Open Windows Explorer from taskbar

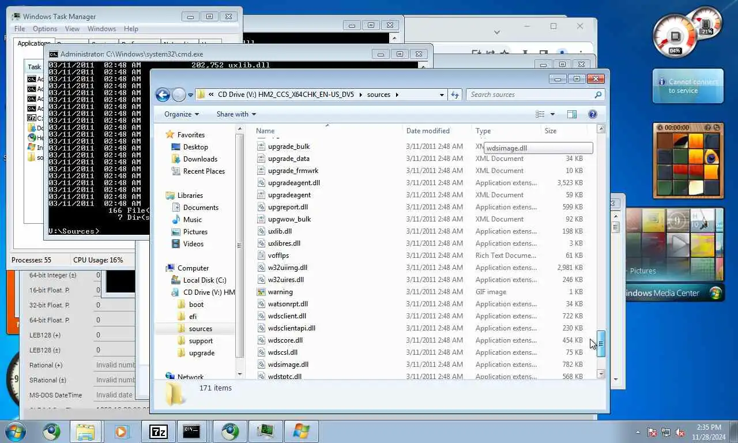86,431
